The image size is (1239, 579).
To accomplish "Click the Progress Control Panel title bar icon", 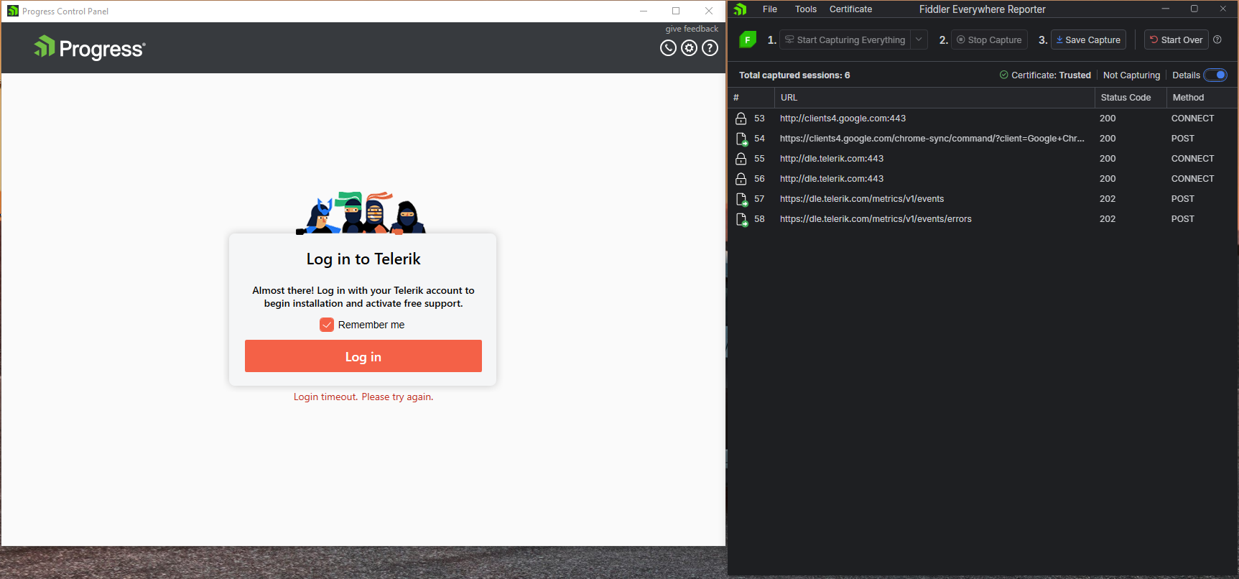I will pos(13,11).
